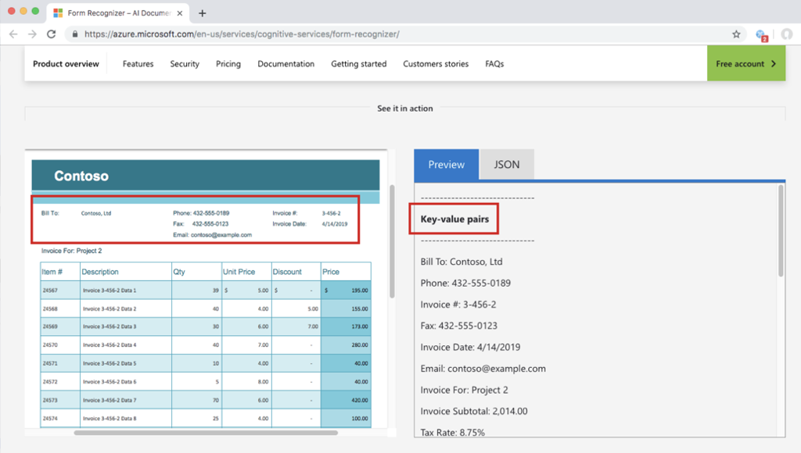Click 'Invoice #: 3-456-2' result line
Screen dimensions: 801x453
[458, 305]
